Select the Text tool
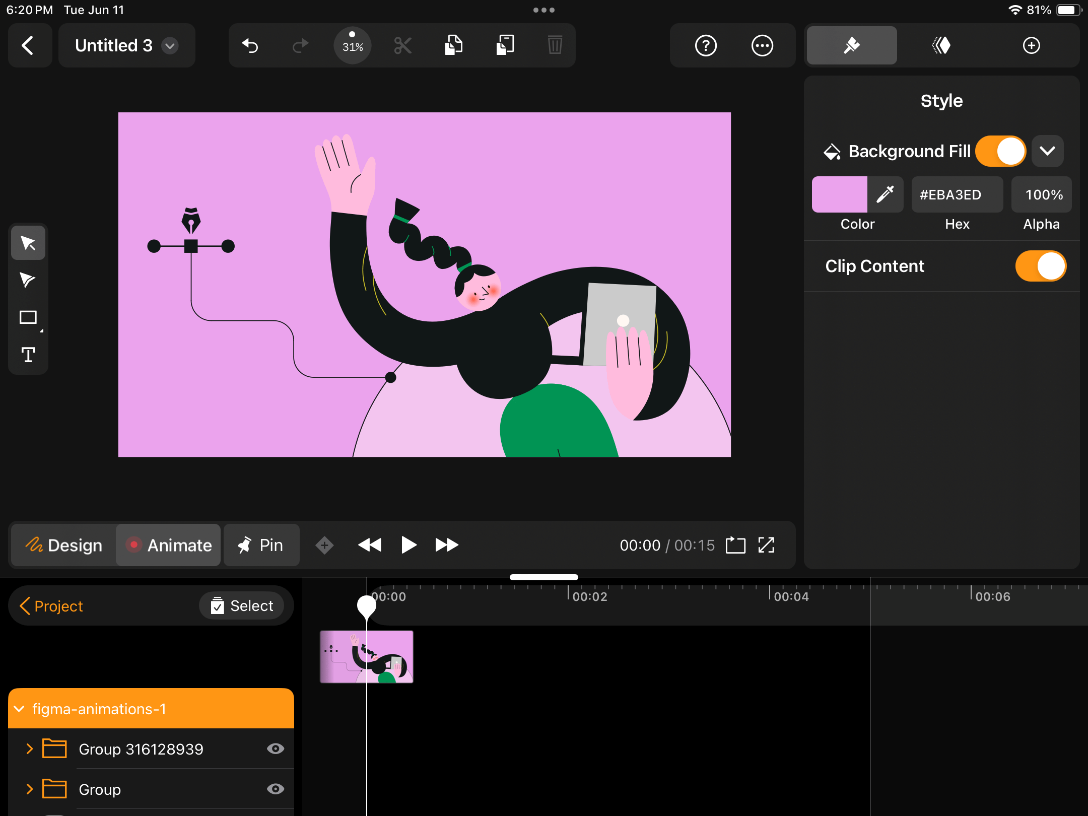This screenshot has height=816, width=1088. (x=28, y=355)
